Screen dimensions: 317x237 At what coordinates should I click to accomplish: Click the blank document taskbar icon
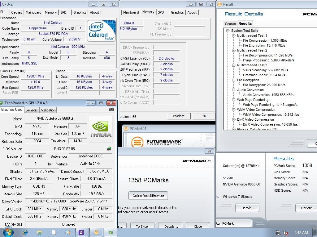pyautogui.click(x=54, y=232)
